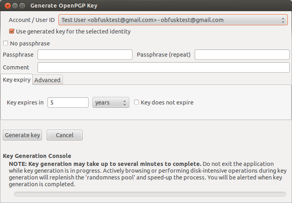The height and width of the screenshot is (203, 292).
Task: Click the Generate key button
Action: 22,135
